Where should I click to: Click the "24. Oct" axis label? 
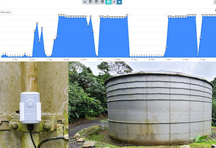pos(66,60)
